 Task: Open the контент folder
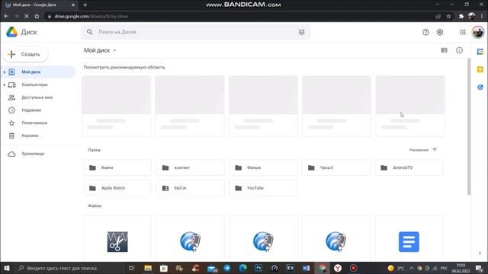click(x=190, y=167)
